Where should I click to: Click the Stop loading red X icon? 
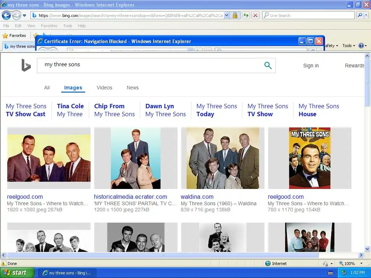click(255, 16)
